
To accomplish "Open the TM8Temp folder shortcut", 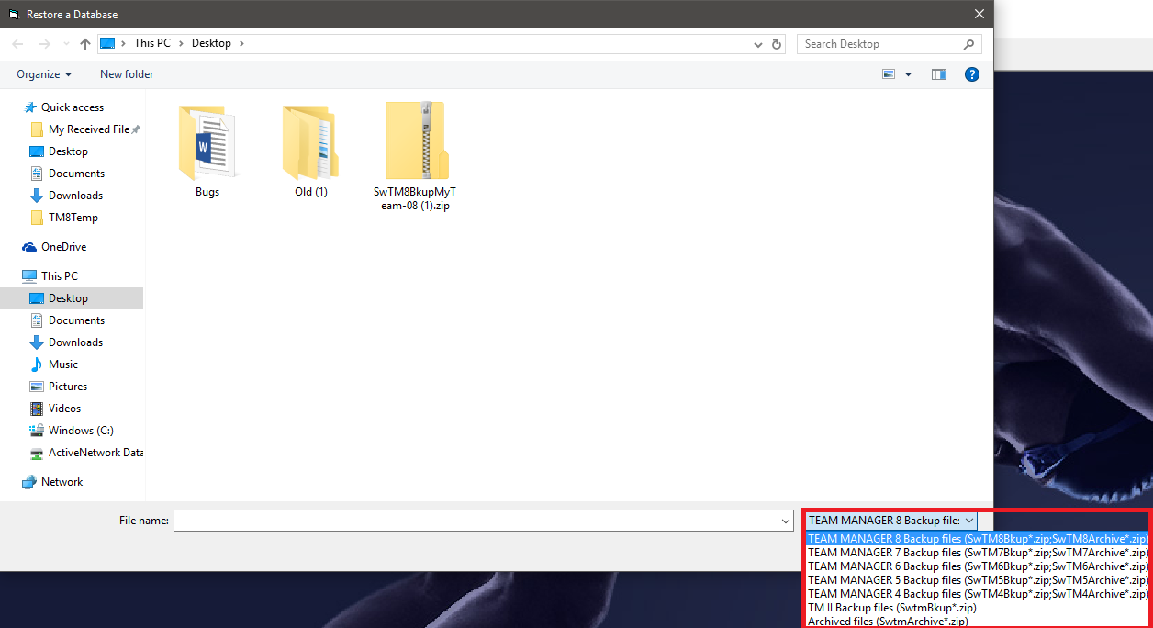I will [73, 218].
